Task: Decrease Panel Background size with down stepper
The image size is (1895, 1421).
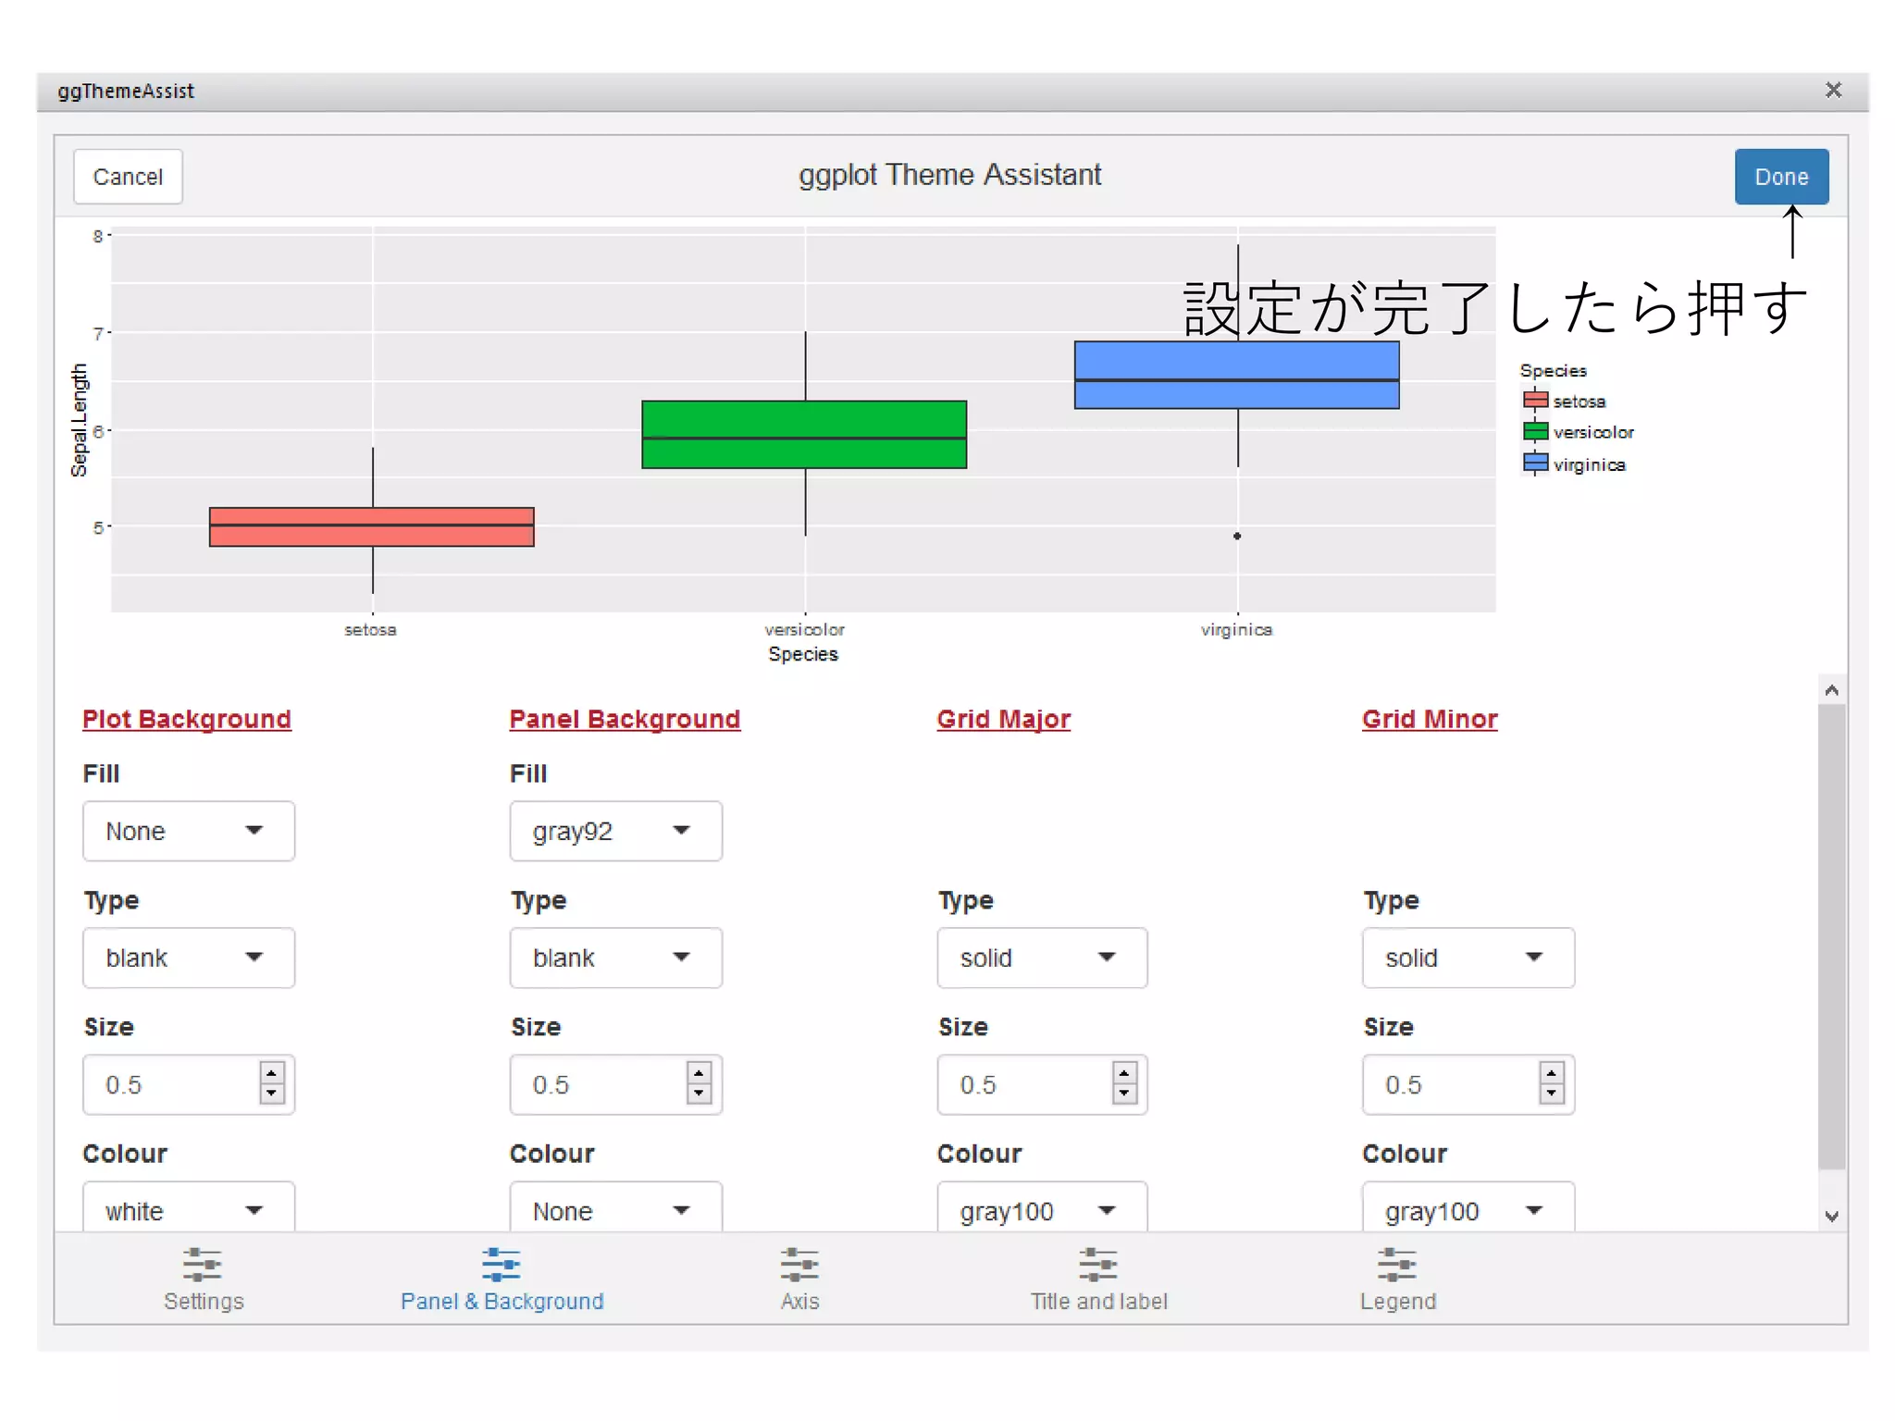Action: point(699,1094)
